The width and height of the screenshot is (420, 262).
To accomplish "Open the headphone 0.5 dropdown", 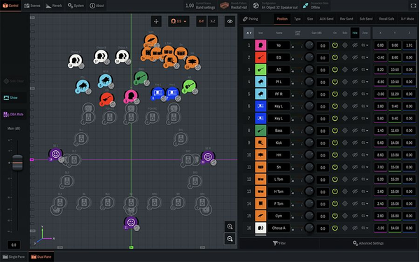I will click(x=178, y=22).
